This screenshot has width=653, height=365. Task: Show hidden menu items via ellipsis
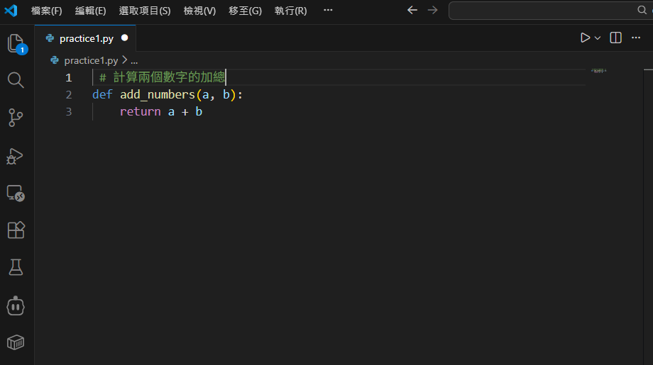pyautogui.click(x=328, y=10)
